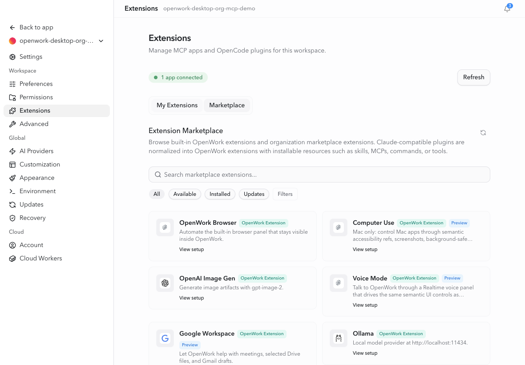The width and height of the screenshot is (525, 365).
Task: Click the OpenWork Browser extension icon
Action: click(x=165, y=227)
